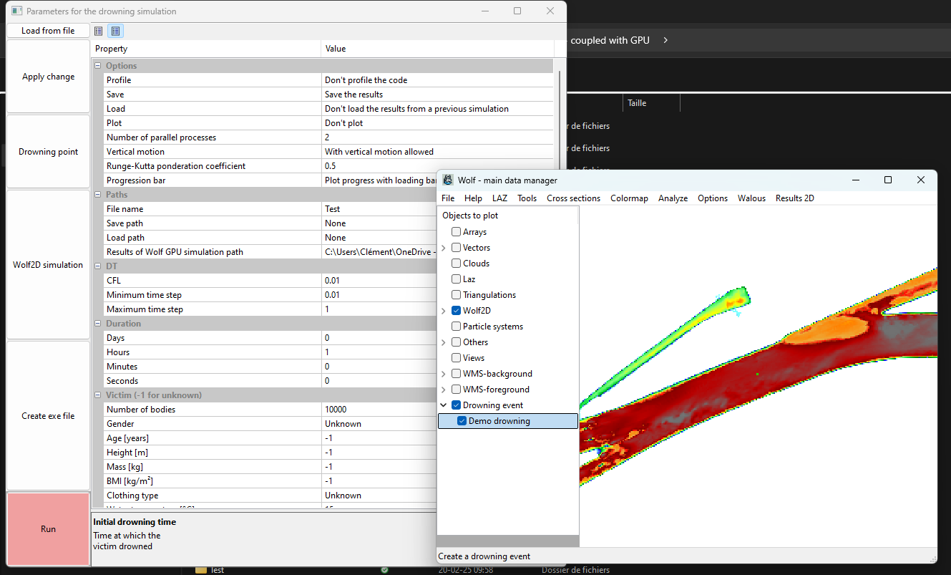This screenshot has height=575, width=951.
Task: Switch property grid to alphabetical view icon
Action: [x=115, y=31]
